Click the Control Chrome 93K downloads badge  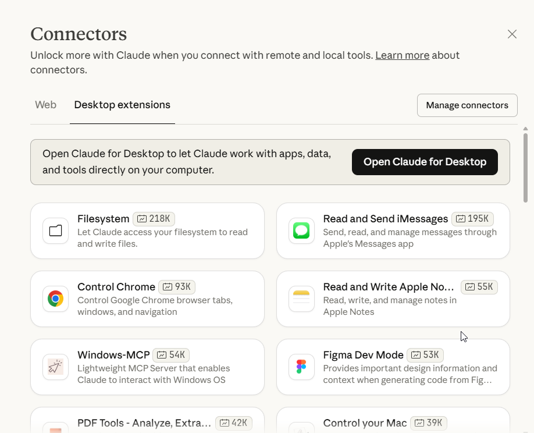177,287
